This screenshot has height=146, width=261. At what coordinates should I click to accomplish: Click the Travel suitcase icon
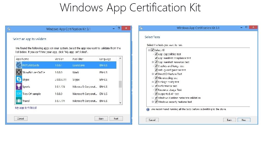[19, 101]
